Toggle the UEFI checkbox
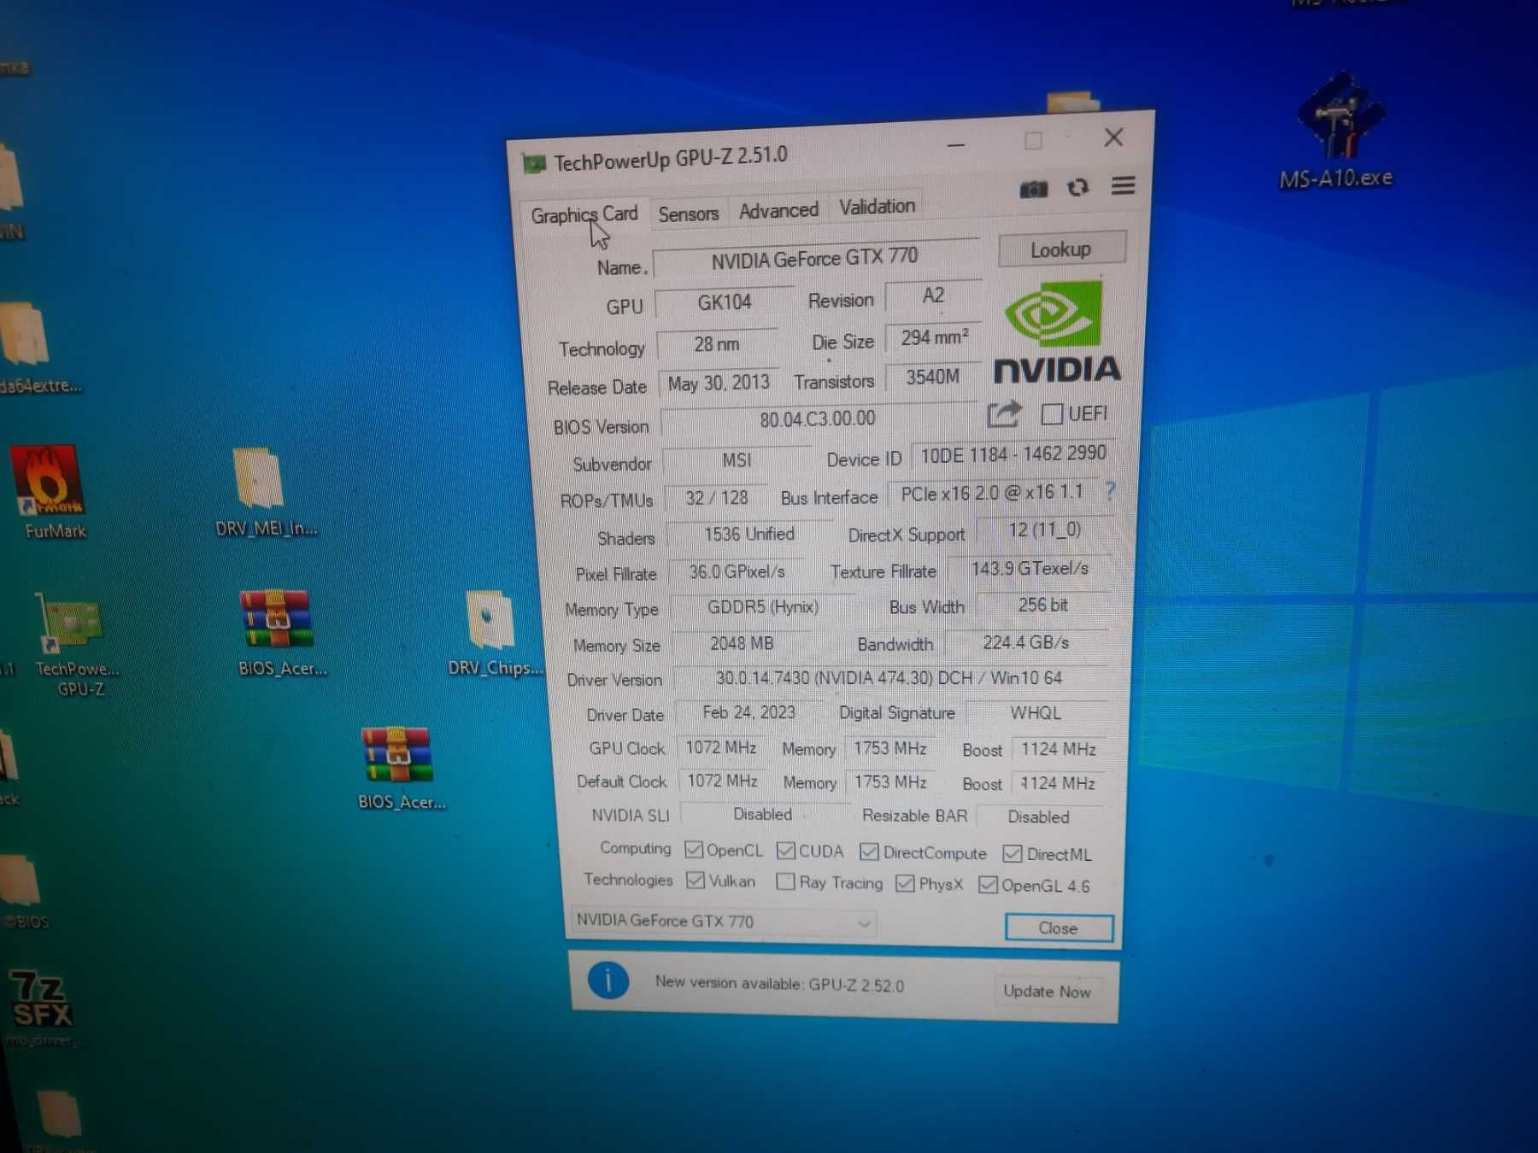This screenshot has height=1153, width=1538. [1051, 414]
